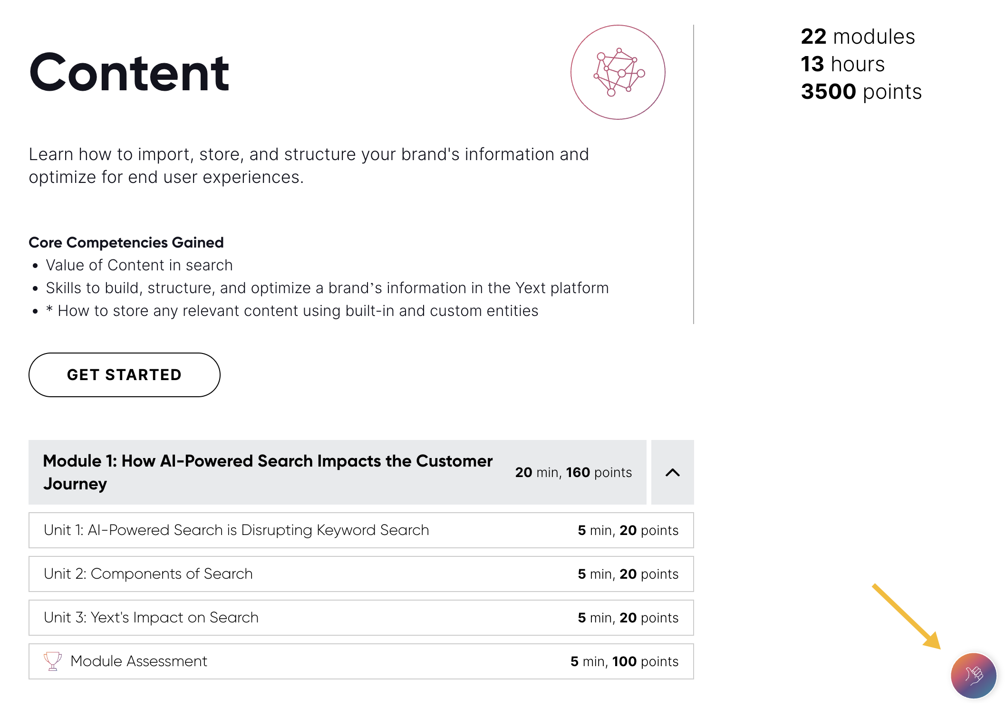This screenshot has width=1005, height=707.
Task: Click the Module 1 header title
Action: pyautogui.click(x=268, y=472)
